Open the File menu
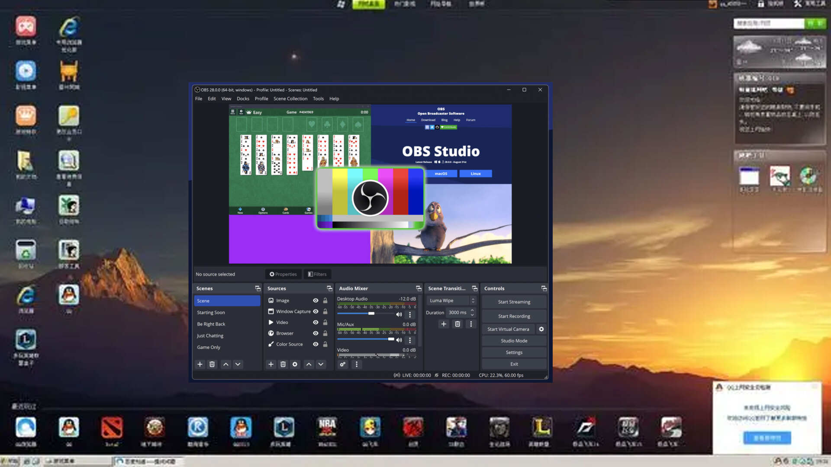The image size is (831, 467). point(199,99)
